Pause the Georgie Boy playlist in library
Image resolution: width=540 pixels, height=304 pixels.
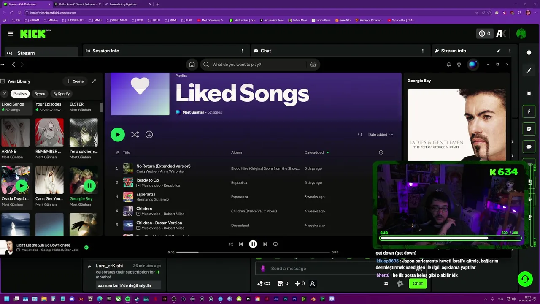89,186
